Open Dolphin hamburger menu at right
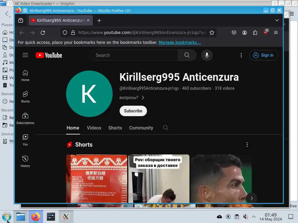This screenshot has height=223, width=298. point(292,14)
